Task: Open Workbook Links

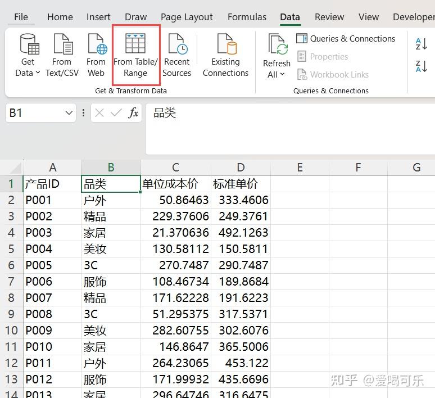Action: pos(333,74)
